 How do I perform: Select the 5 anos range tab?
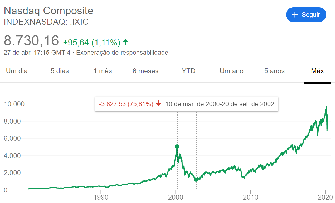click(274, 71)
